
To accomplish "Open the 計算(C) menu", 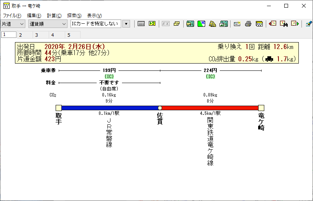I will 54,16.
